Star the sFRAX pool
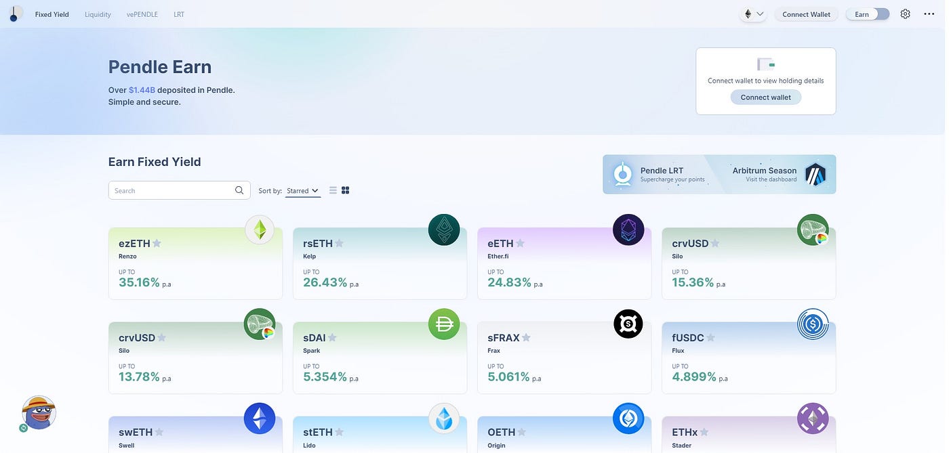Image resolution: width=949 pixels, height=453 pixels. (526, 337)
